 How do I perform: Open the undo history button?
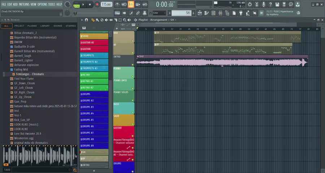(250, 4)
